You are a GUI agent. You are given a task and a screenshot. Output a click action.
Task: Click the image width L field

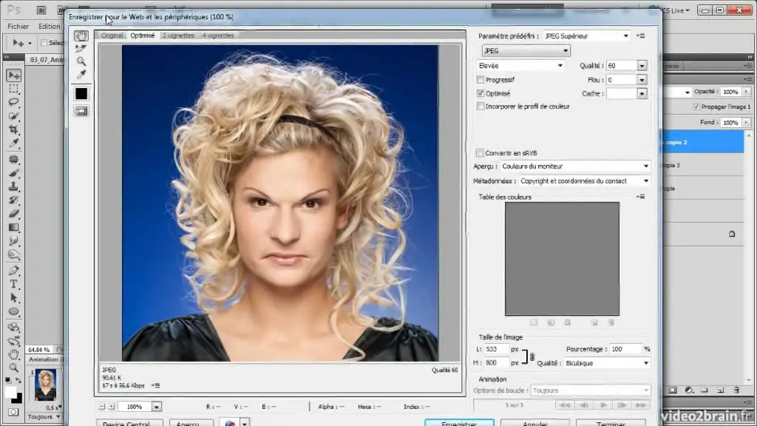point(497,349)
